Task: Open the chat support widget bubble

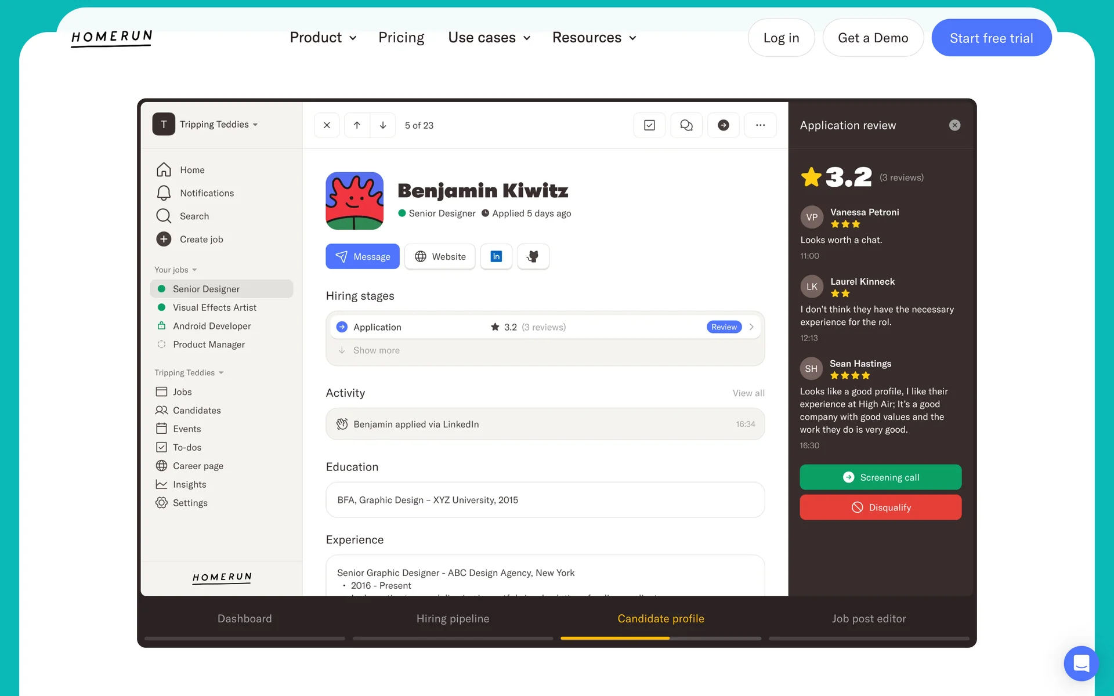Action: point(1081,663)
